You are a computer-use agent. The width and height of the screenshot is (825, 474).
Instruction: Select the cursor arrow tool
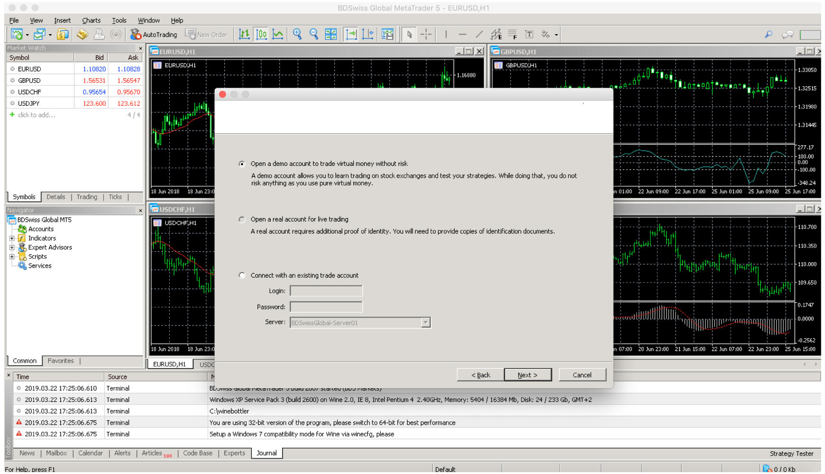[x=410, y=34]
